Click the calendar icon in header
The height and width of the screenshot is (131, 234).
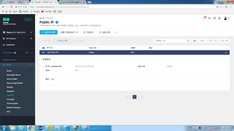tap(214, 18)
